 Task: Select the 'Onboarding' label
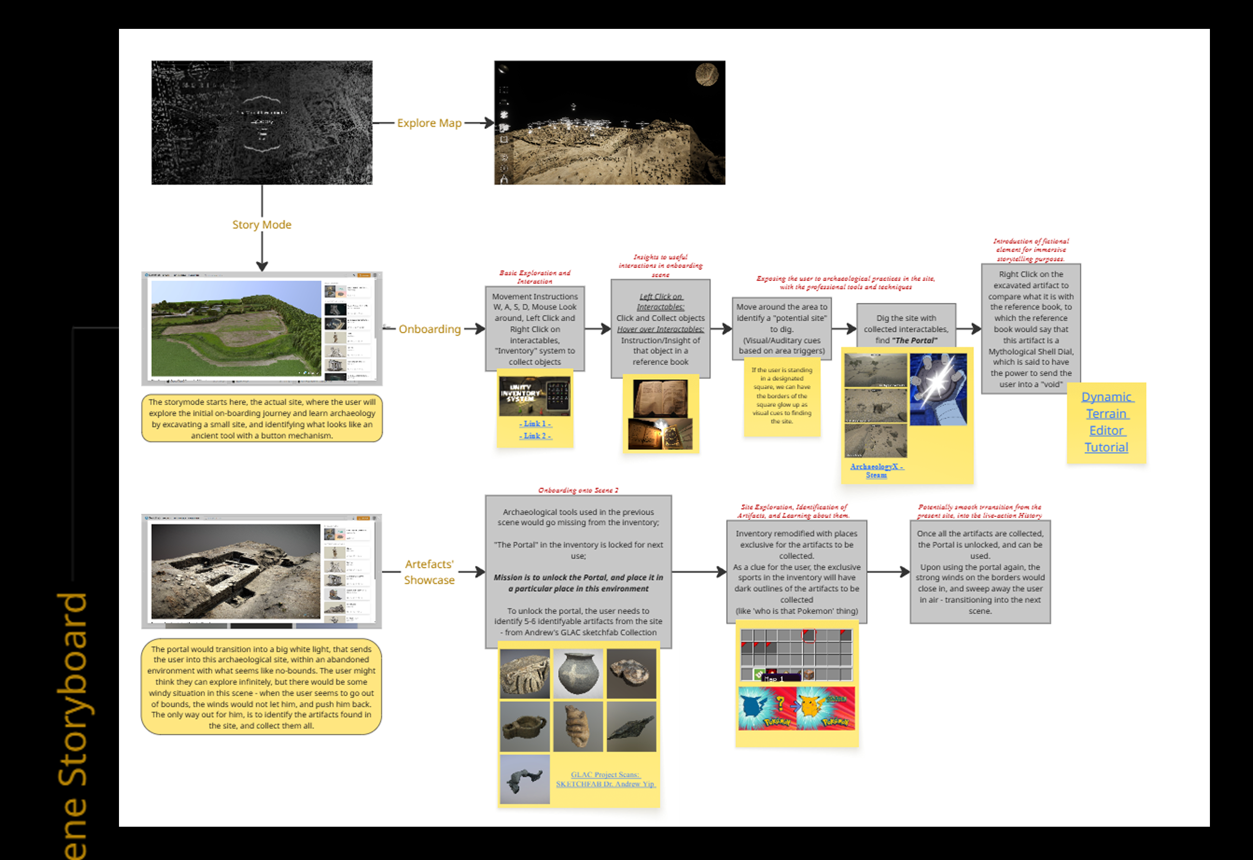click(430, 329)
